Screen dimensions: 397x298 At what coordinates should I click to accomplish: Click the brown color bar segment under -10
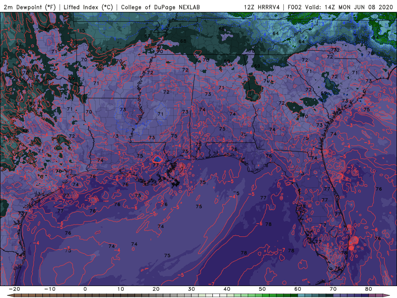tap(53, 296)
